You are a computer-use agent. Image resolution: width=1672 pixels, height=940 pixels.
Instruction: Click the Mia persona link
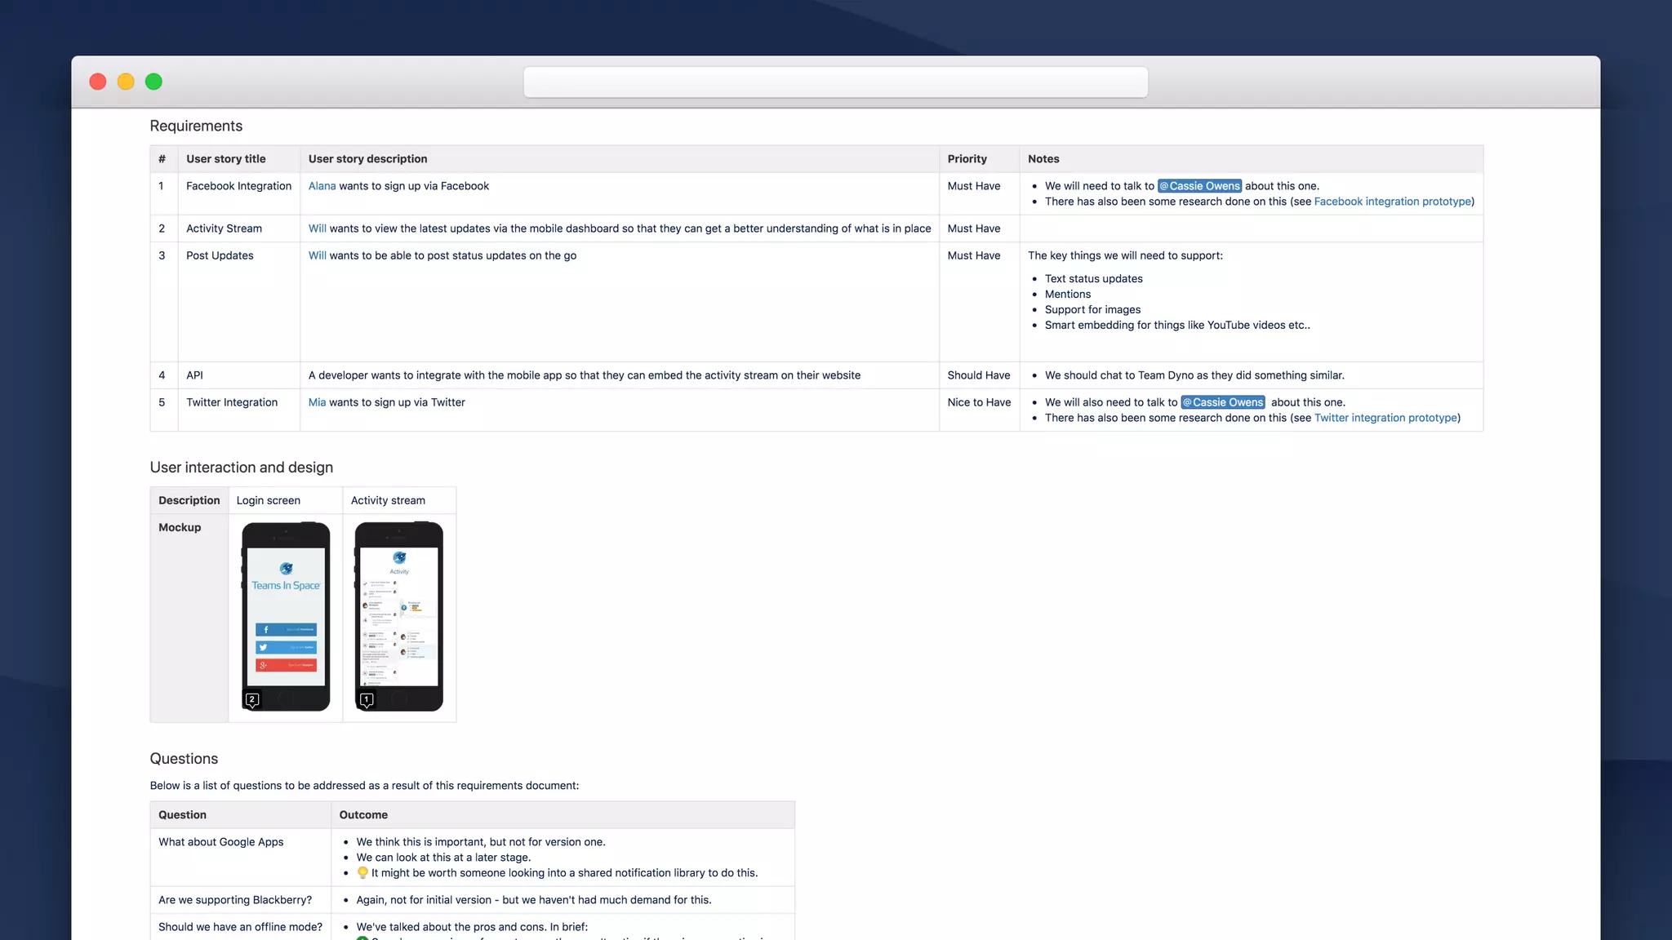[x=317, y=402]
